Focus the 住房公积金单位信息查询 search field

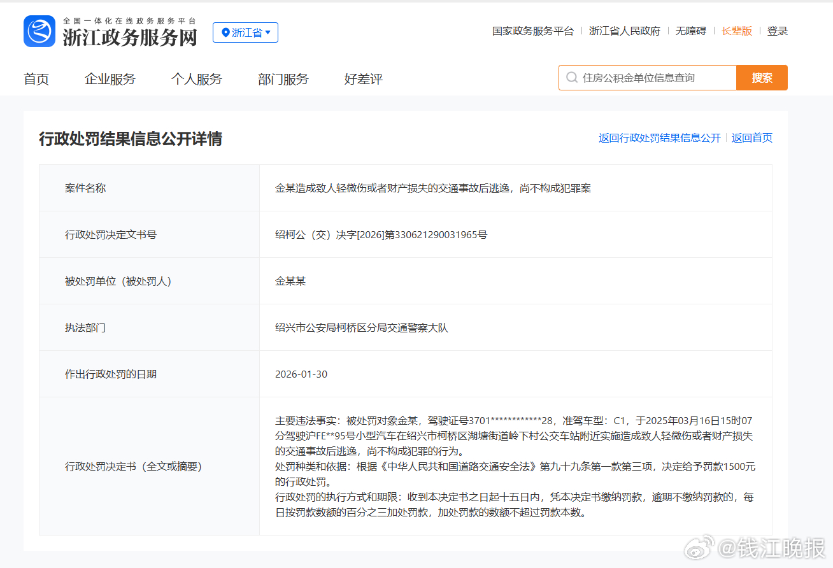(x=656, y=78)
